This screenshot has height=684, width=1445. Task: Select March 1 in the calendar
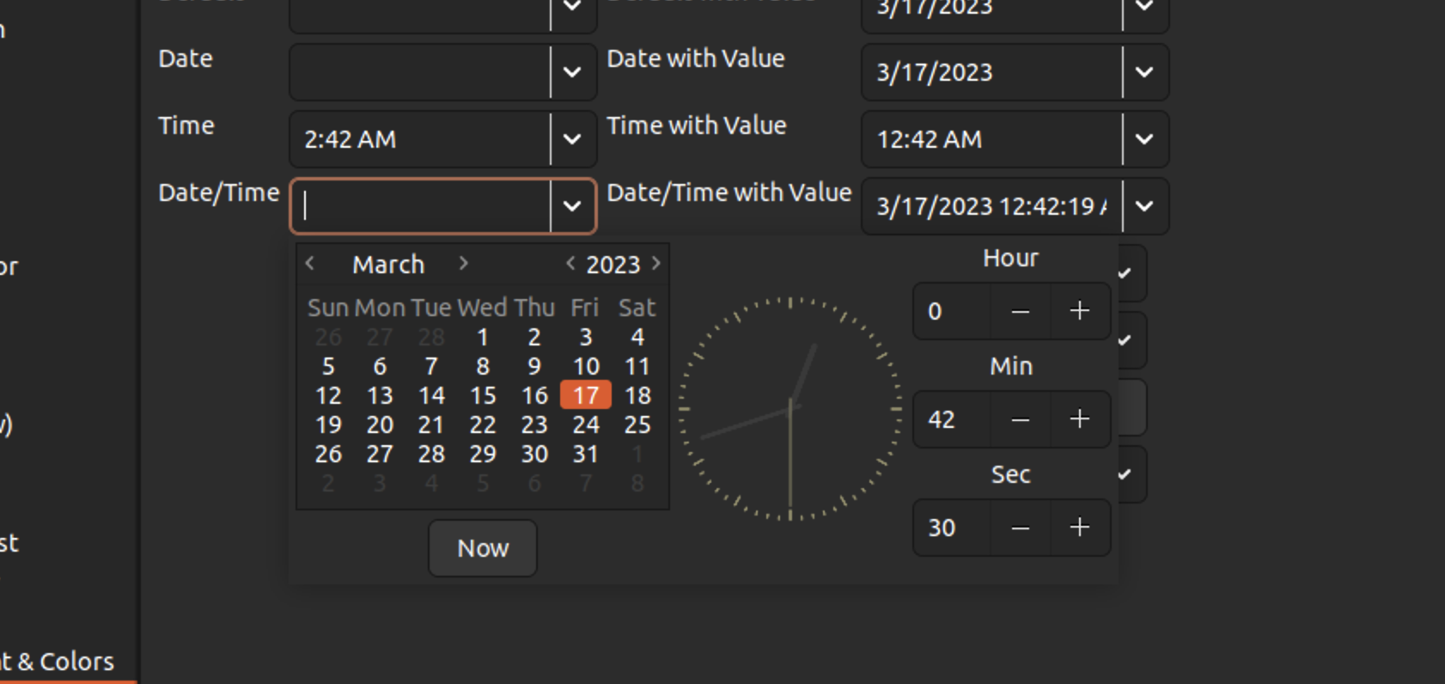[x=482, y=338]
